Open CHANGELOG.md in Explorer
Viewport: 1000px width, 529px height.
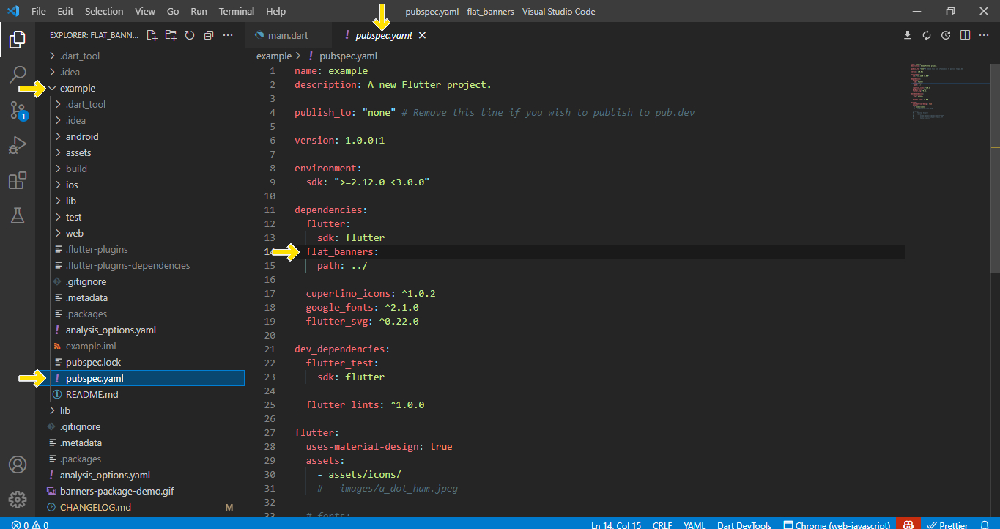point(95,507)
